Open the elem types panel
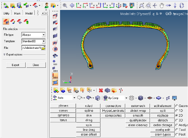The height and width of the screenshot is (138, 188). 162,135
